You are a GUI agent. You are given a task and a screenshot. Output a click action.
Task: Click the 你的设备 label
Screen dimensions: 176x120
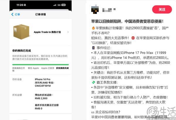tap(17, 79)
